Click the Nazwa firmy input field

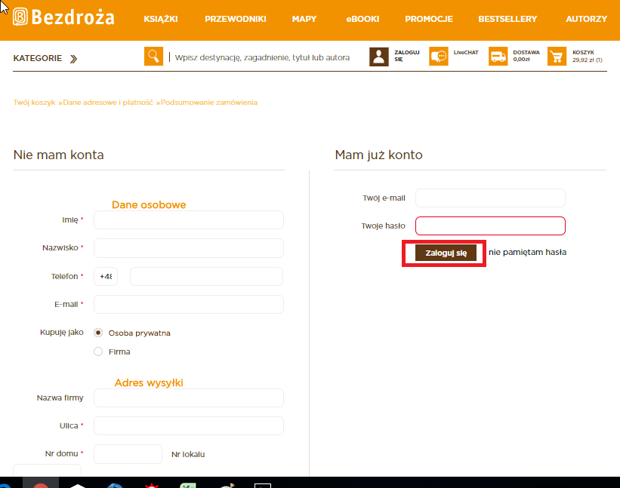[x=189, y=397]
